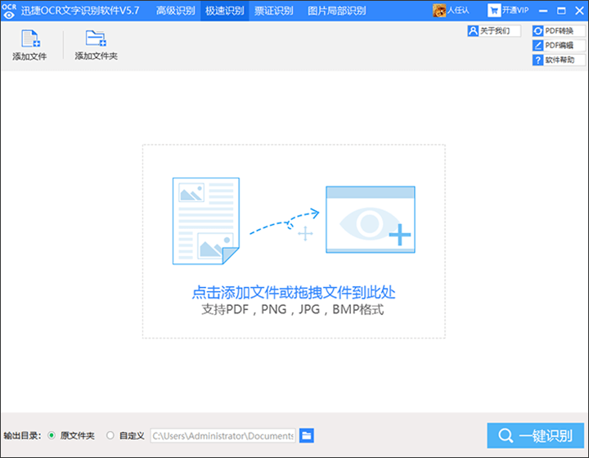Image resolution: width=589 pixels, height=458 pixels.
Task: Click the output directory path field
Action: click(223, 436)
